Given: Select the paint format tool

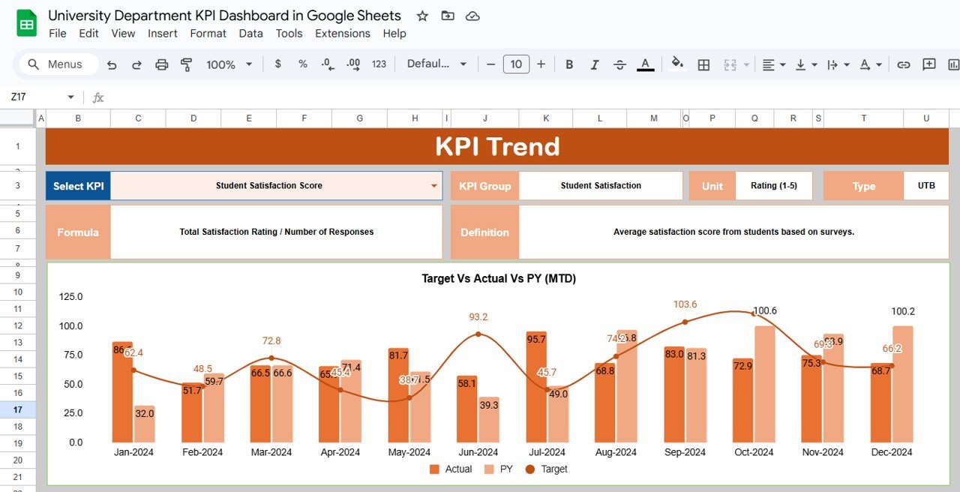Looking at the screenshot, I should click(x=185, y=64).
